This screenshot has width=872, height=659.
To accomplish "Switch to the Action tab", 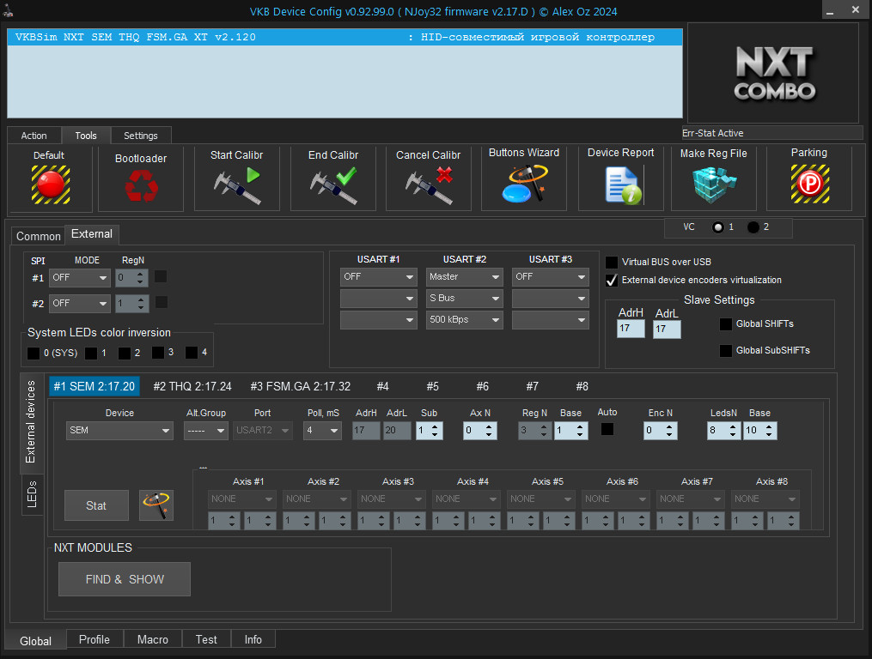I will pyautogui.click(x=34, y=136).
